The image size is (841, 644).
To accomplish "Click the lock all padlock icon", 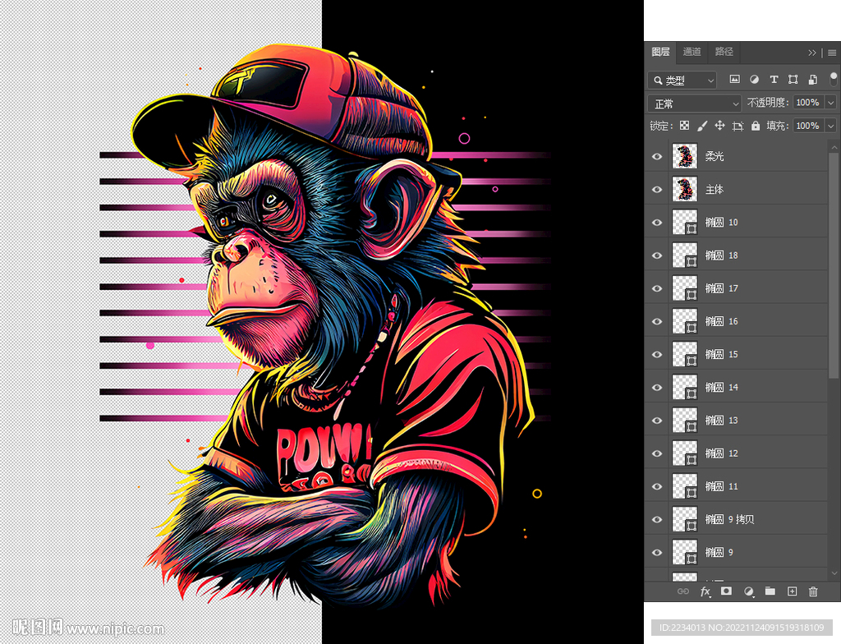I will (x=756, y=126).
